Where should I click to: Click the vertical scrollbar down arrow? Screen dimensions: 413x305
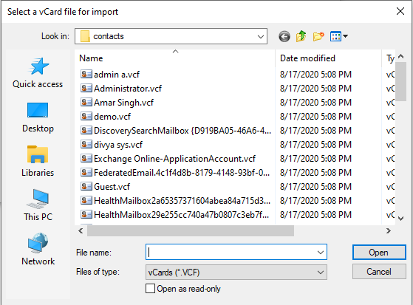pyautogui.click(x=401, y=219)
